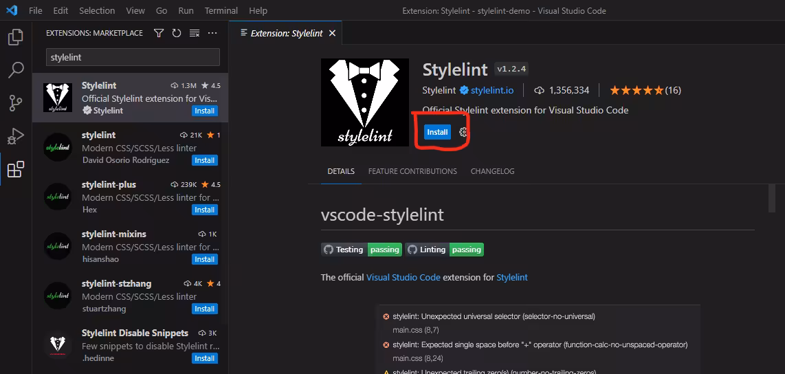Screen dimensions: 785x374
Task: Open the Edit menu
Action: [60, 10]
